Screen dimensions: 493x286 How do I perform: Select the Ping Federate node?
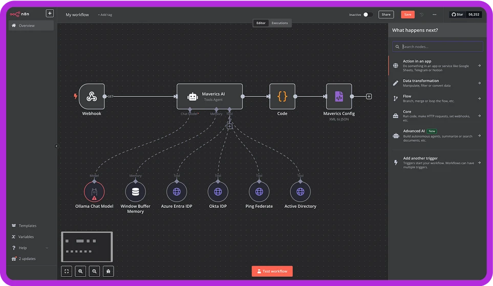259,192
